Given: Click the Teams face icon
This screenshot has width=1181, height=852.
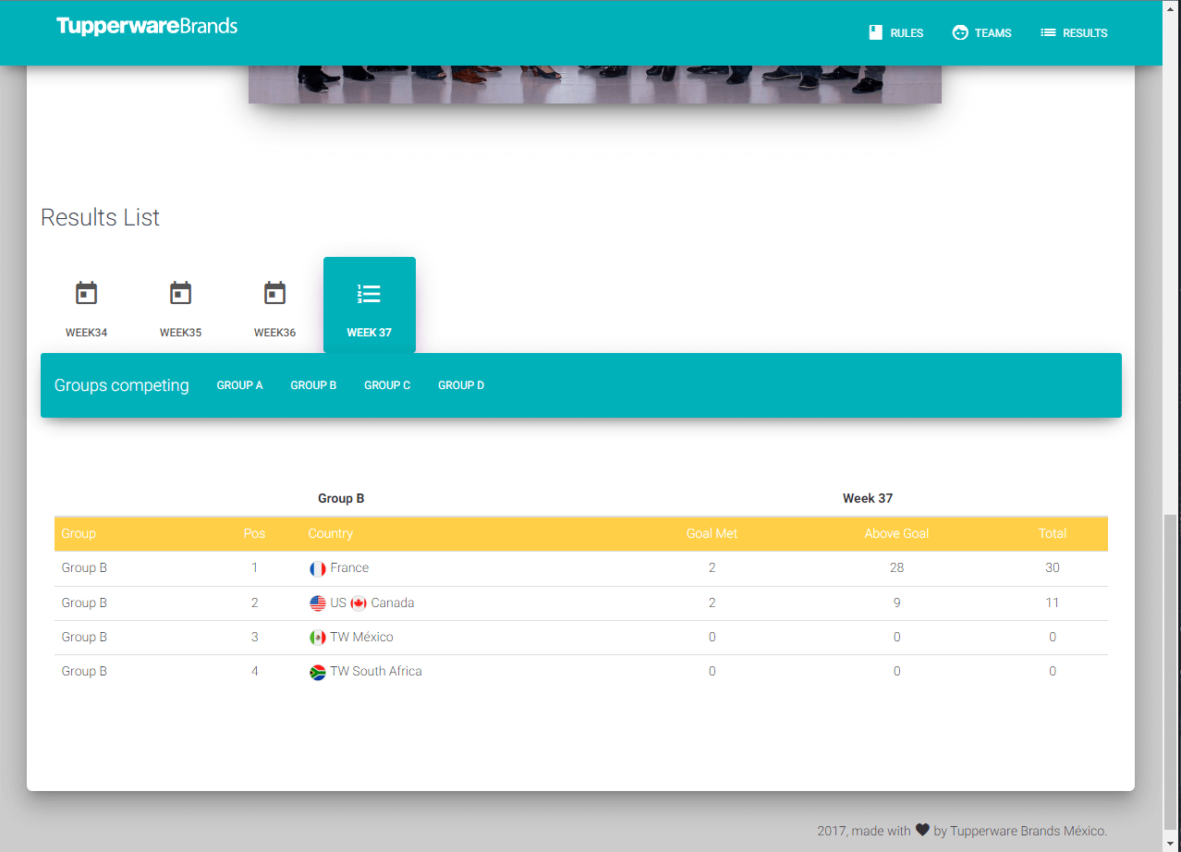Looking at the screenshot, I should pos(960,32).
